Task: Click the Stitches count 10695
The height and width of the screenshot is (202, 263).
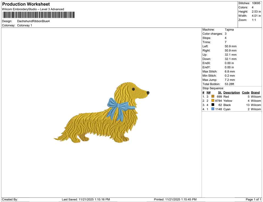Action: [257, 3]
